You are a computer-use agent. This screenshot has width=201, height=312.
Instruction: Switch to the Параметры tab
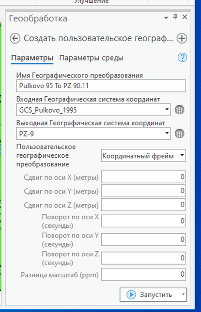coord(32,58)
